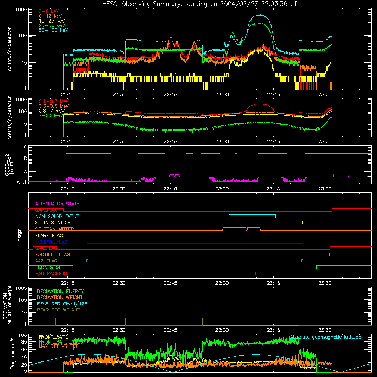Screen dimensions: 377x377
Task: Select the GAP_FLAG label
Action: point(46,210)
